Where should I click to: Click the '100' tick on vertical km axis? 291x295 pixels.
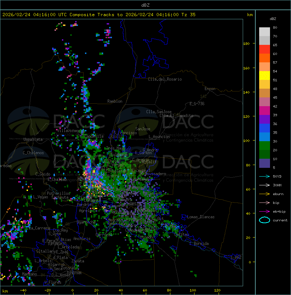point(246,141)
